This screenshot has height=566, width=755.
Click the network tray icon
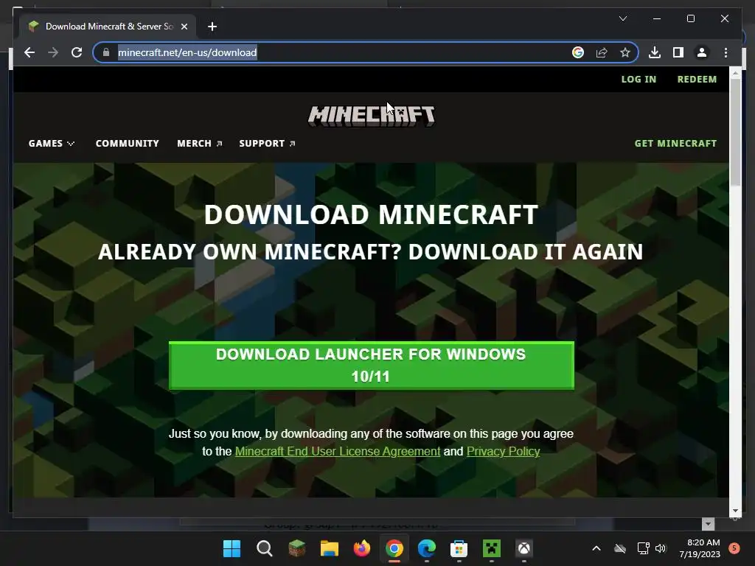tap(643, 548)
